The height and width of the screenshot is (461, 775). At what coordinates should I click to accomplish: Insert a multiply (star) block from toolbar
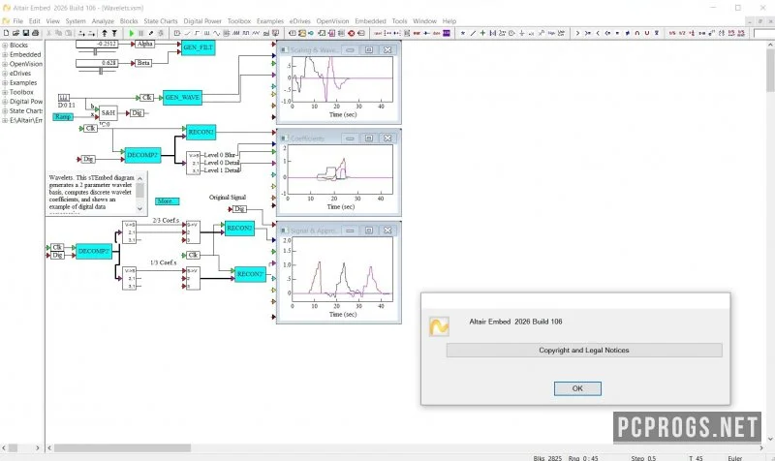pos(463,33)
